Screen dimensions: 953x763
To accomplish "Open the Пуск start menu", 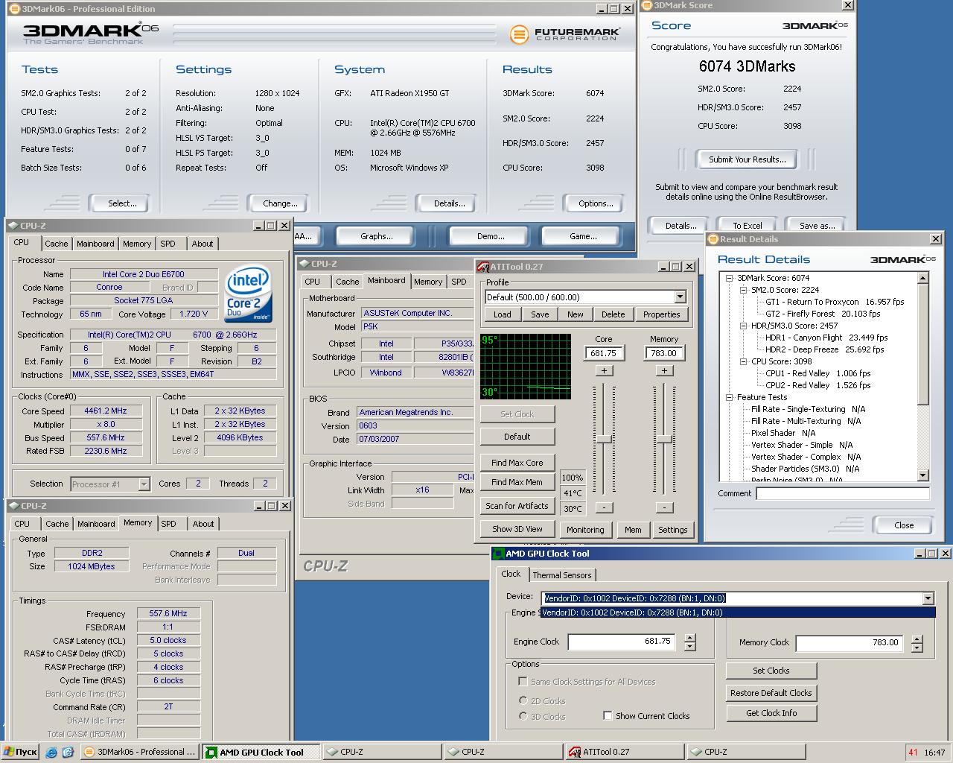I will pos(20,753).
